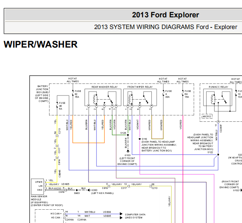Click the "G300" ground label
The image size is (242, 223).
click(x=94, y=190)
